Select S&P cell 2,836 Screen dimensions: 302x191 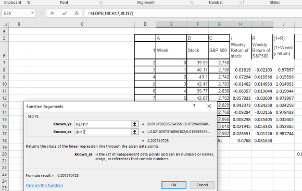[219, 91]
